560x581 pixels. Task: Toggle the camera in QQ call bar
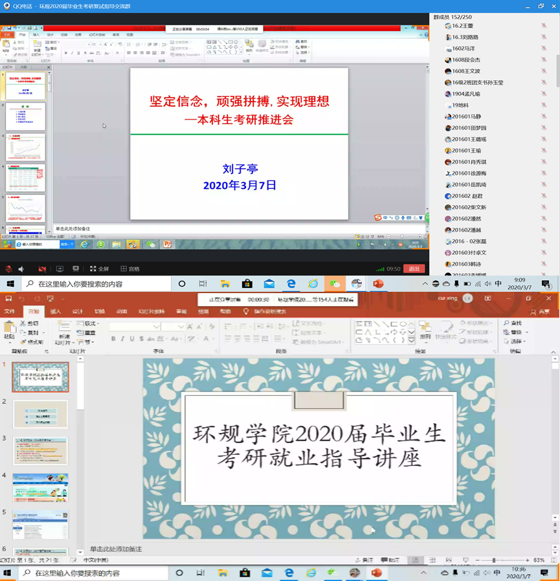pyautogui.click(x=42, y=269)
